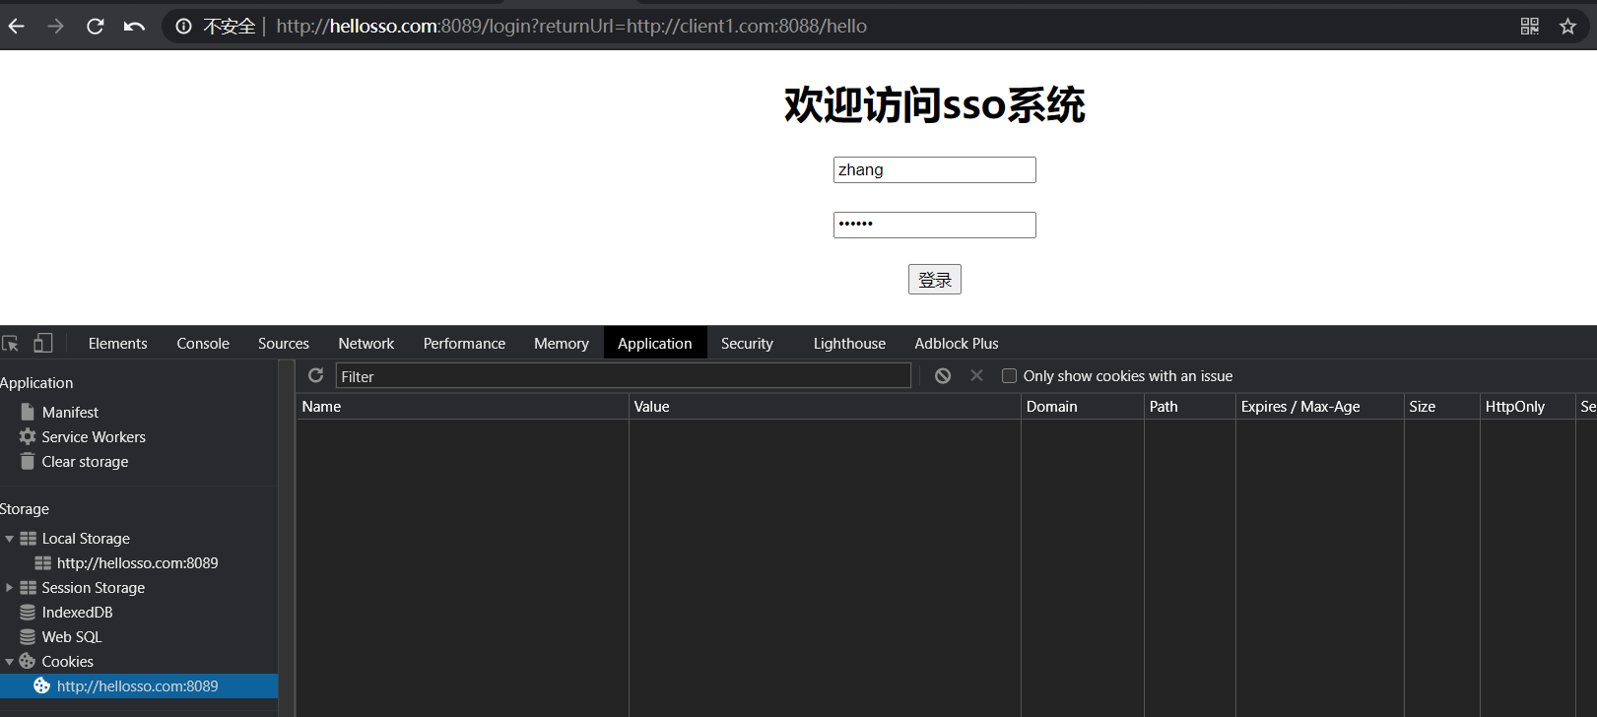
Task: Click the browser address bar URL
Action: click(571, 27)
